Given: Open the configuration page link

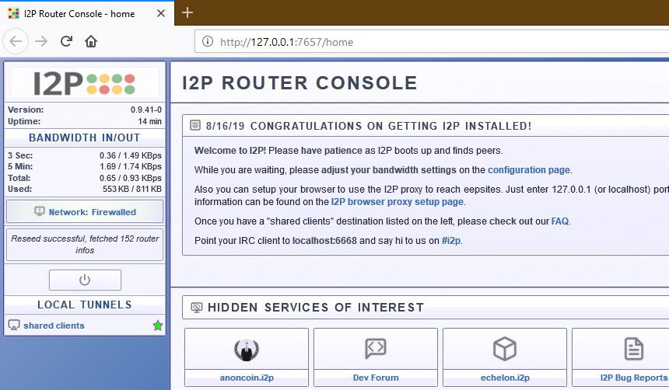Looking at the screenshot, I should [x=529, y=170].
